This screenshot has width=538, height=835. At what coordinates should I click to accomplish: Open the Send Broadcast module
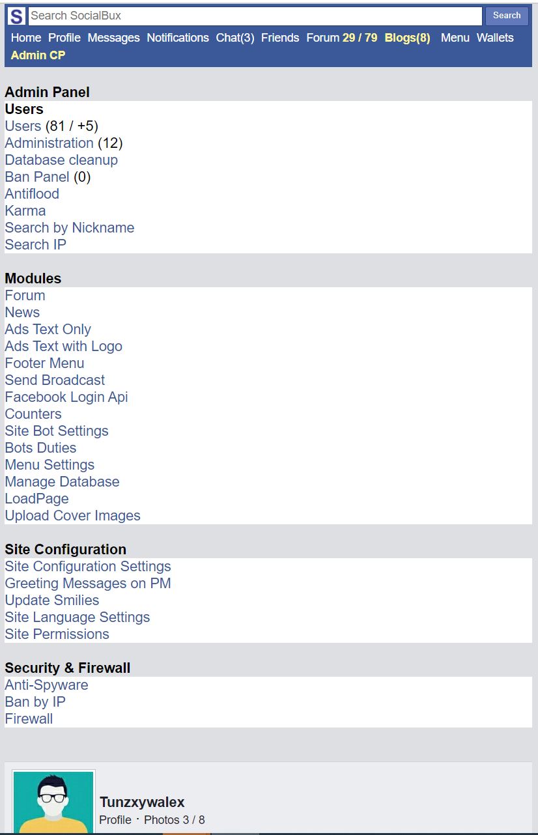(x=55, y=380)
